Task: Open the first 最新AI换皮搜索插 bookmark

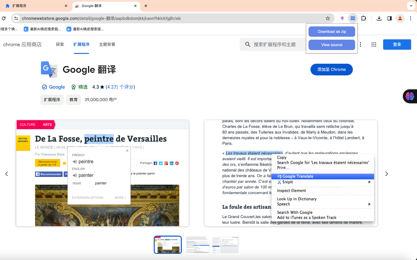Action: pyautogui.click(x=42, y=29)
